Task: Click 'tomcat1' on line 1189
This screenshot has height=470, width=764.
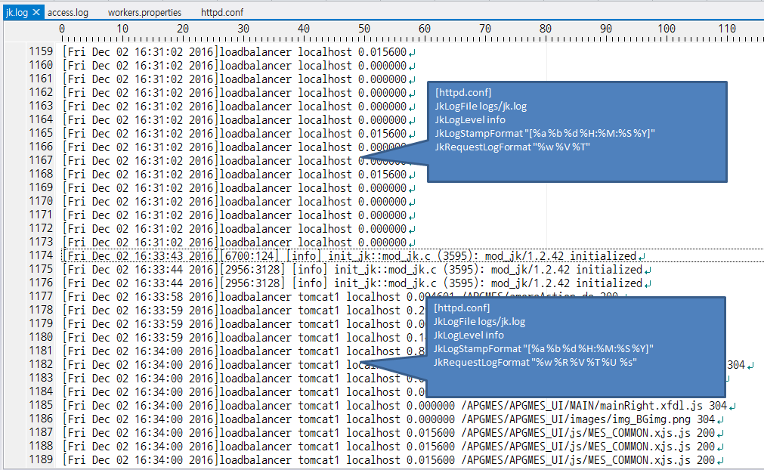Action: coord(319,460)
